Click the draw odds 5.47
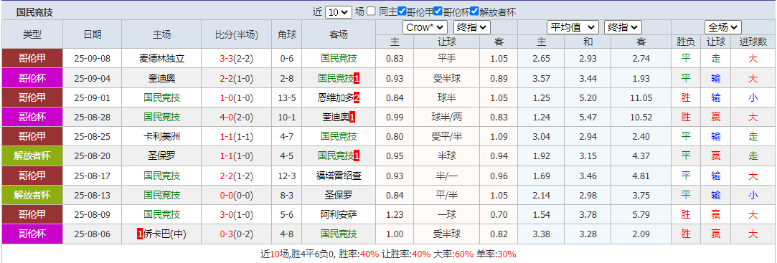The height and width of the screenshot is (263, 777). click(588, 118)
